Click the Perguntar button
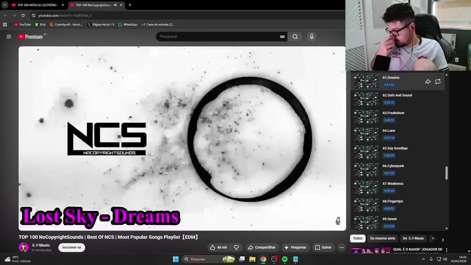Screen dimensions: 471x265 click(295, 247)
